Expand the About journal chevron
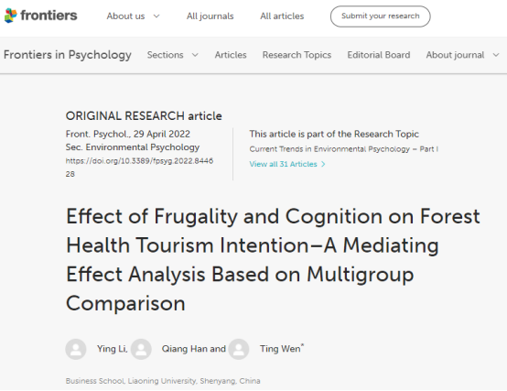The image size is (507, 391). (x=496, y=55)
